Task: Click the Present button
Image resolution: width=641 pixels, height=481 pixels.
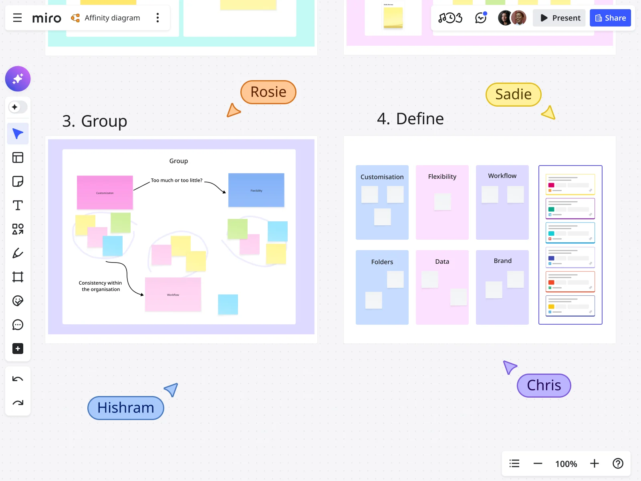Action: (559, 18)
